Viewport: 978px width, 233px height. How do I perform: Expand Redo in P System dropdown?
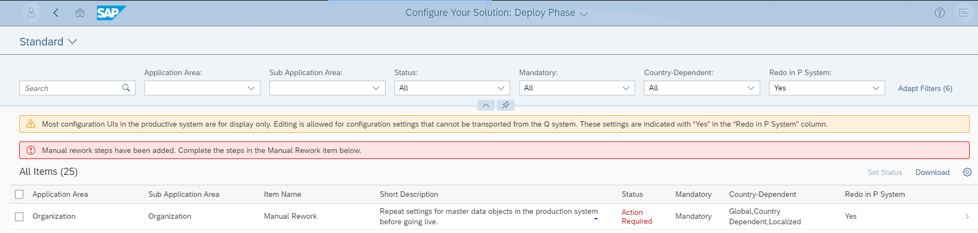[827, 88]
